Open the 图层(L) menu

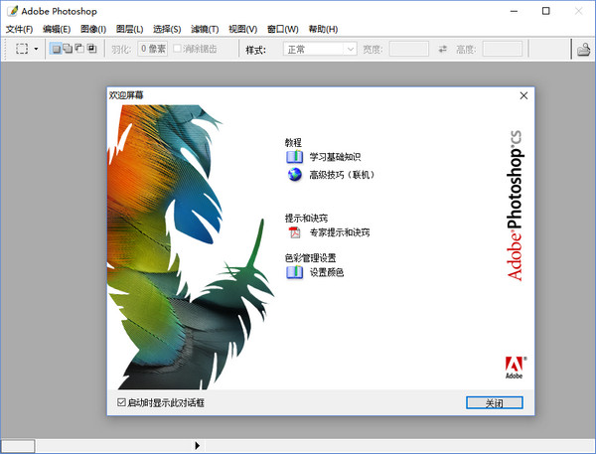coord(129,29)
